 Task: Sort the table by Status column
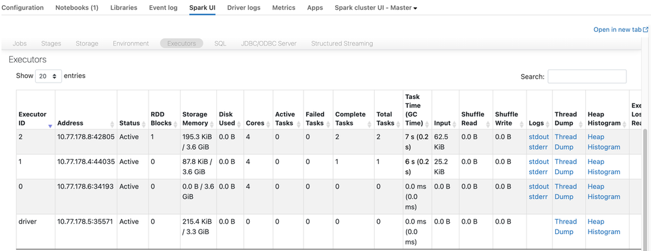[132, 110]
